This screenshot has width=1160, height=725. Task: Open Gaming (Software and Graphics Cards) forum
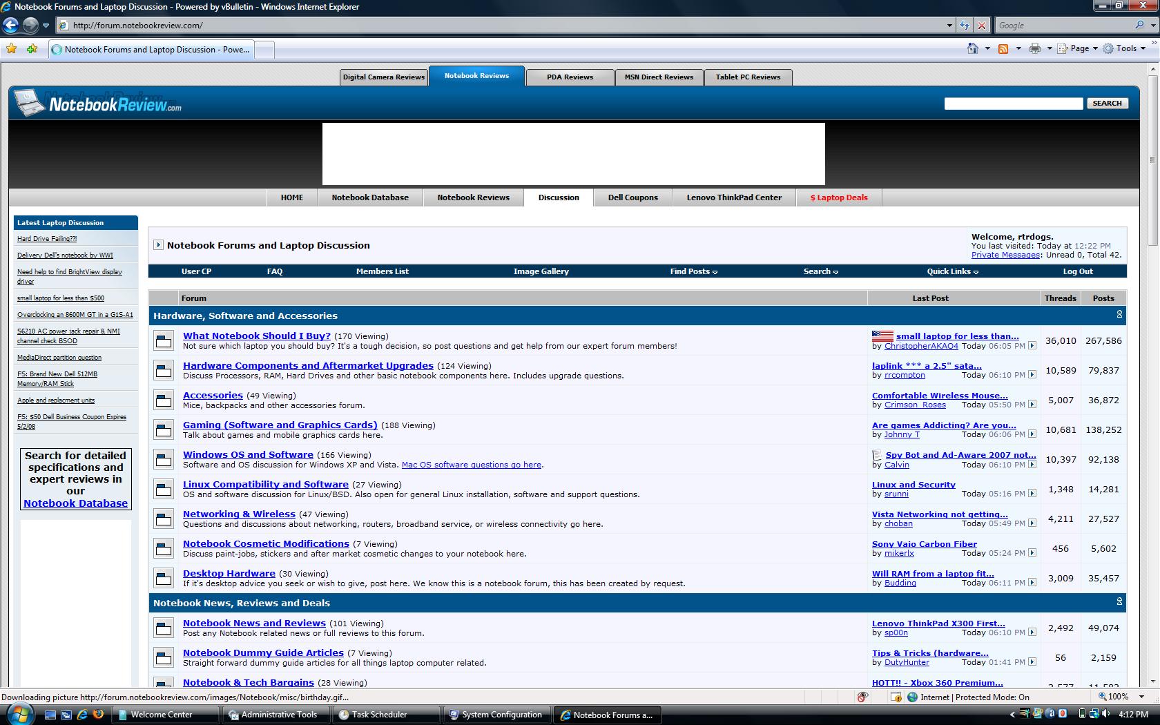(280, 425)
